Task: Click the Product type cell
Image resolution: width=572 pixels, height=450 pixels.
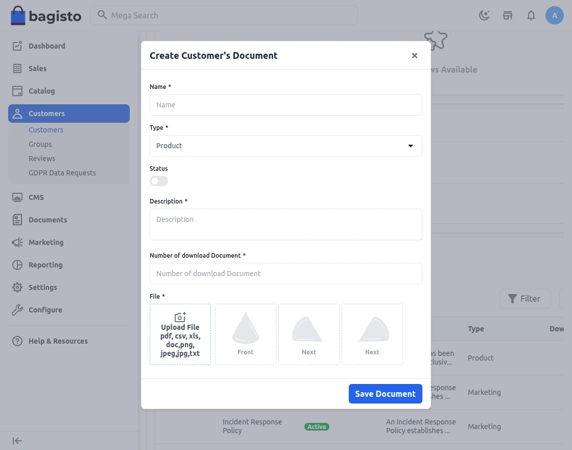Action: [x=481, y=358]
